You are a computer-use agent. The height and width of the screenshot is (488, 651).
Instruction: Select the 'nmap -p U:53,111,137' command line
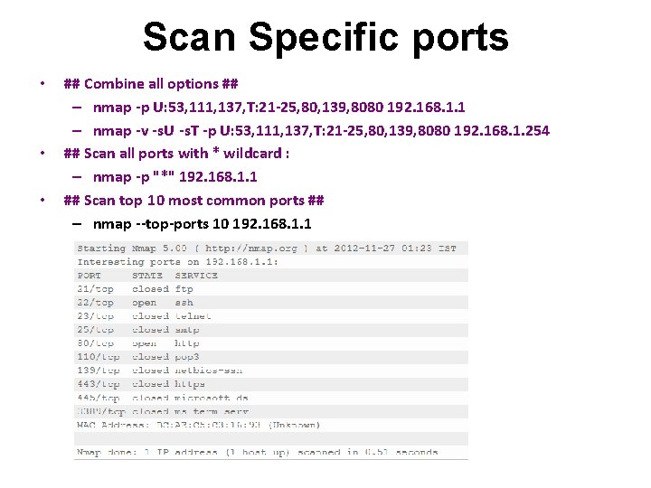(x=279, y=108)
